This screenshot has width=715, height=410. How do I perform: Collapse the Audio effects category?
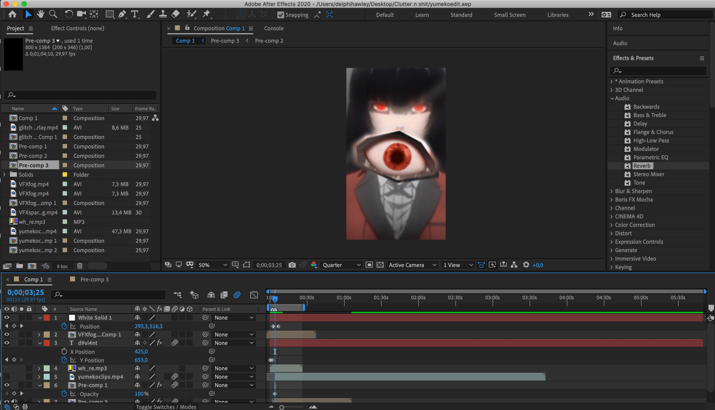coord(612,99)
